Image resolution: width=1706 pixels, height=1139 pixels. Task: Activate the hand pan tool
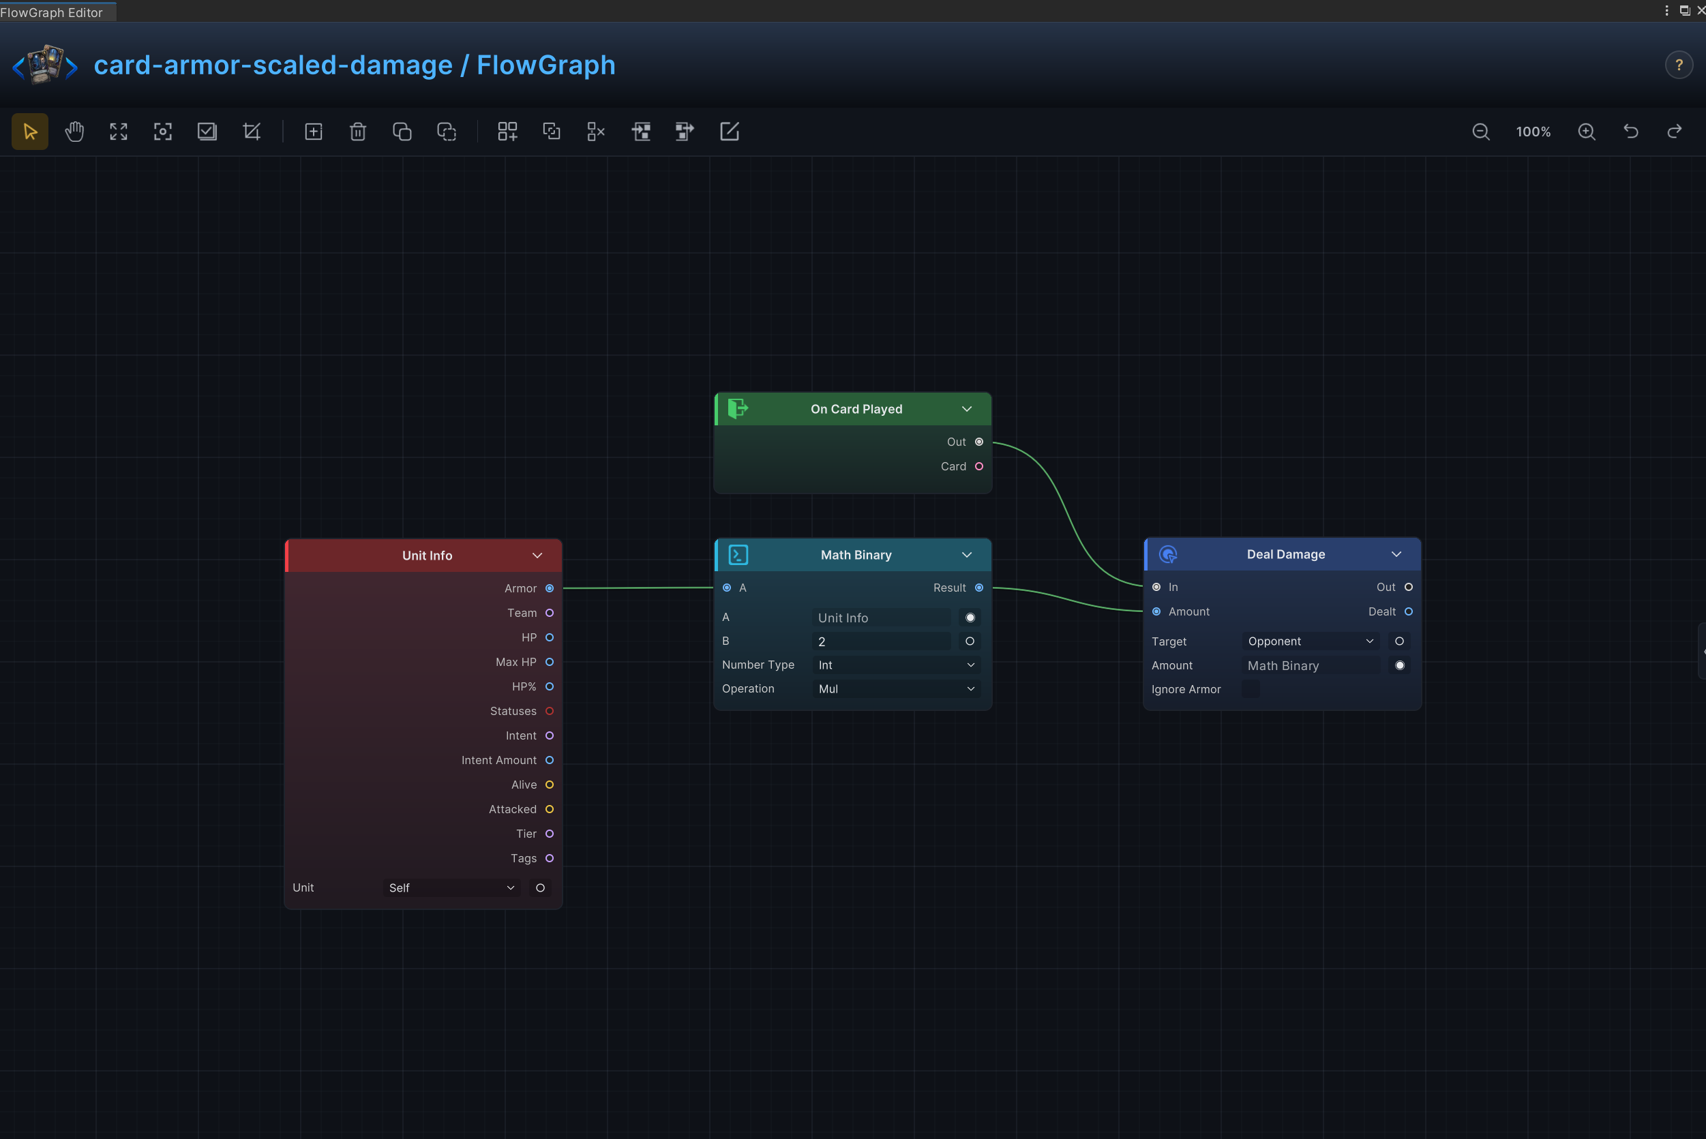[x=74, y=132]
